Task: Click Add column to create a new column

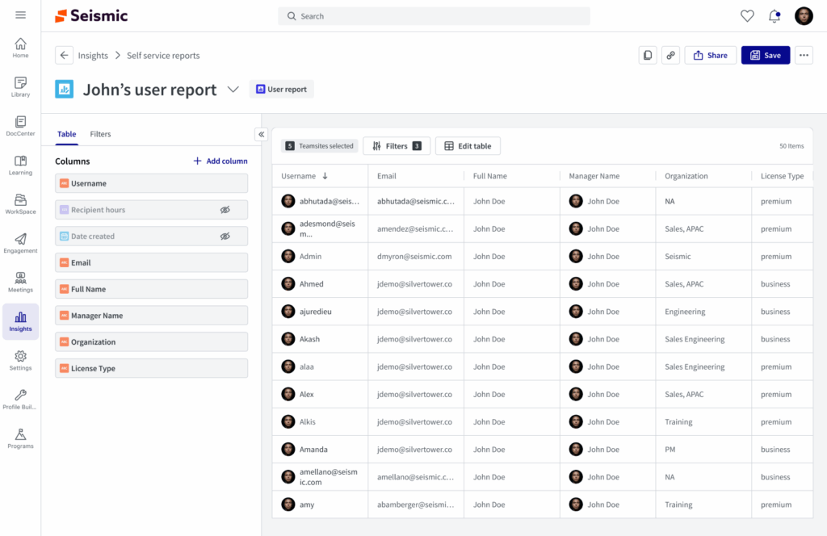Action: point(220,161)
